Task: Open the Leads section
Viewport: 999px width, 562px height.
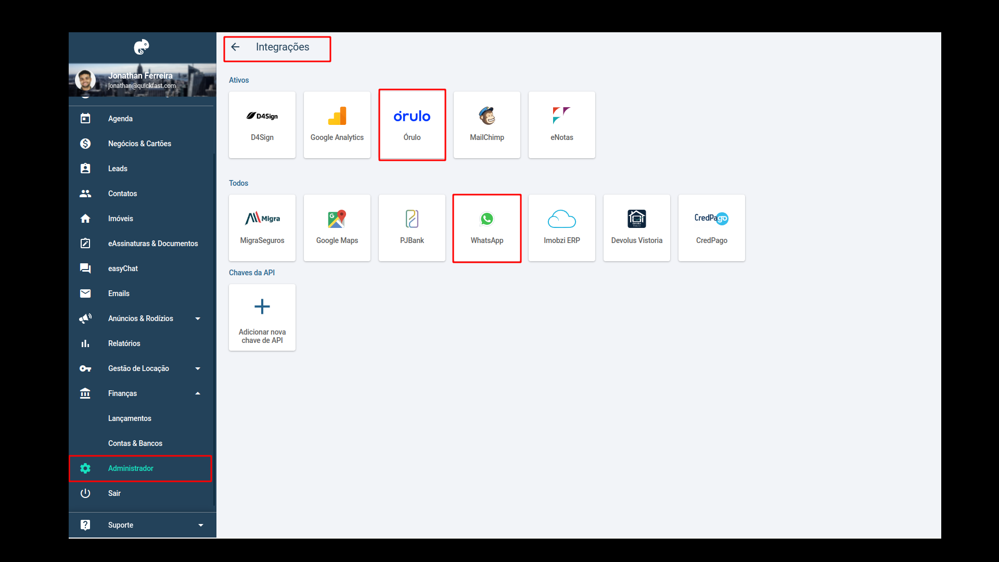Action: (118, 169)
